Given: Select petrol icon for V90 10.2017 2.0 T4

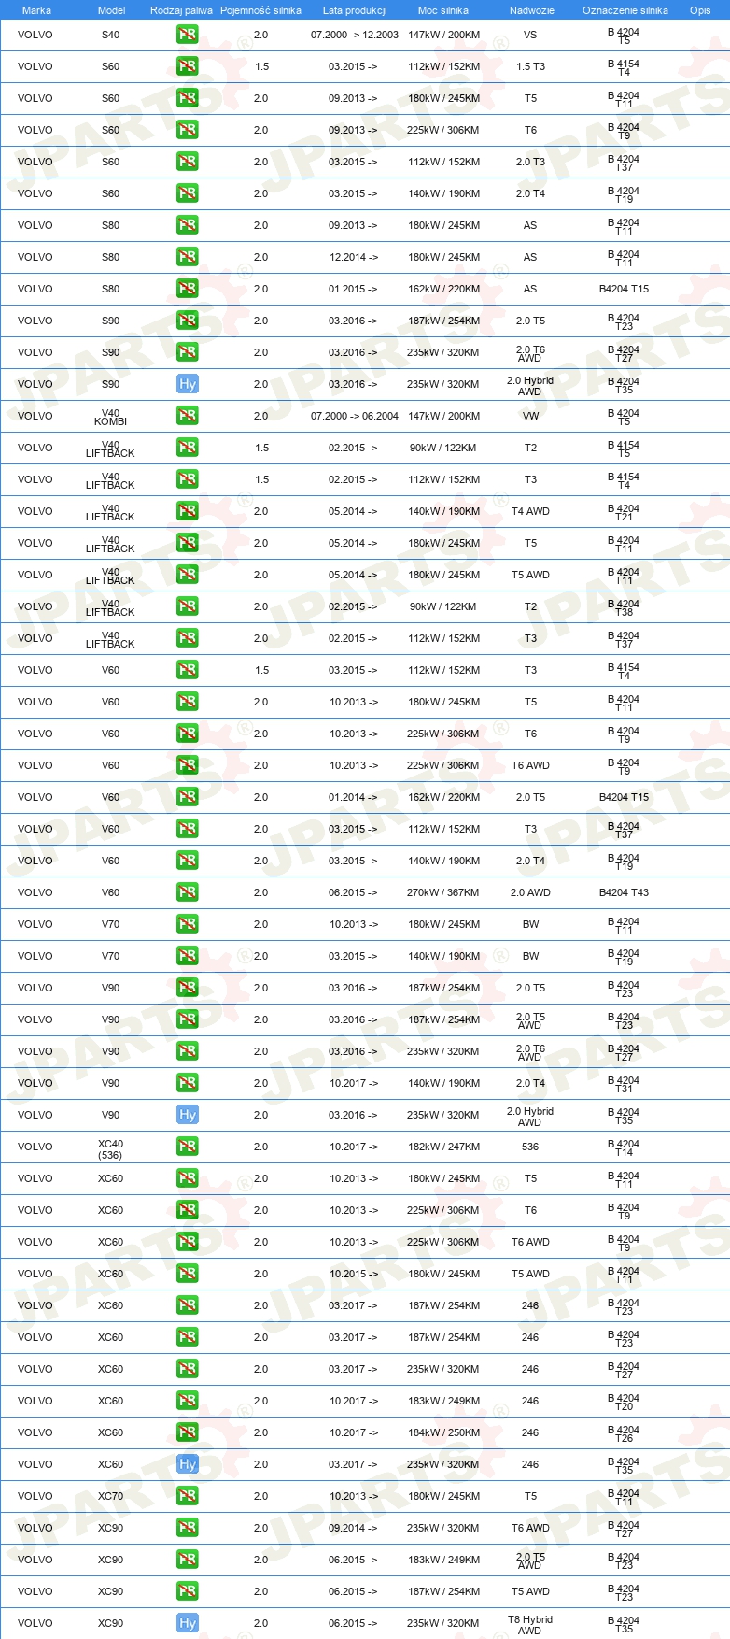Looking at the screenshot, I should [x=187, y=1083].
